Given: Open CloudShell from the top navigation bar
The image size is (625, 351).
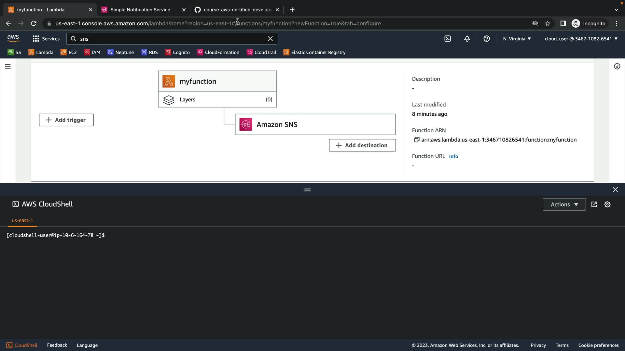Looking at the screenshot, I should pyautogui.click(x=448, y=39).
